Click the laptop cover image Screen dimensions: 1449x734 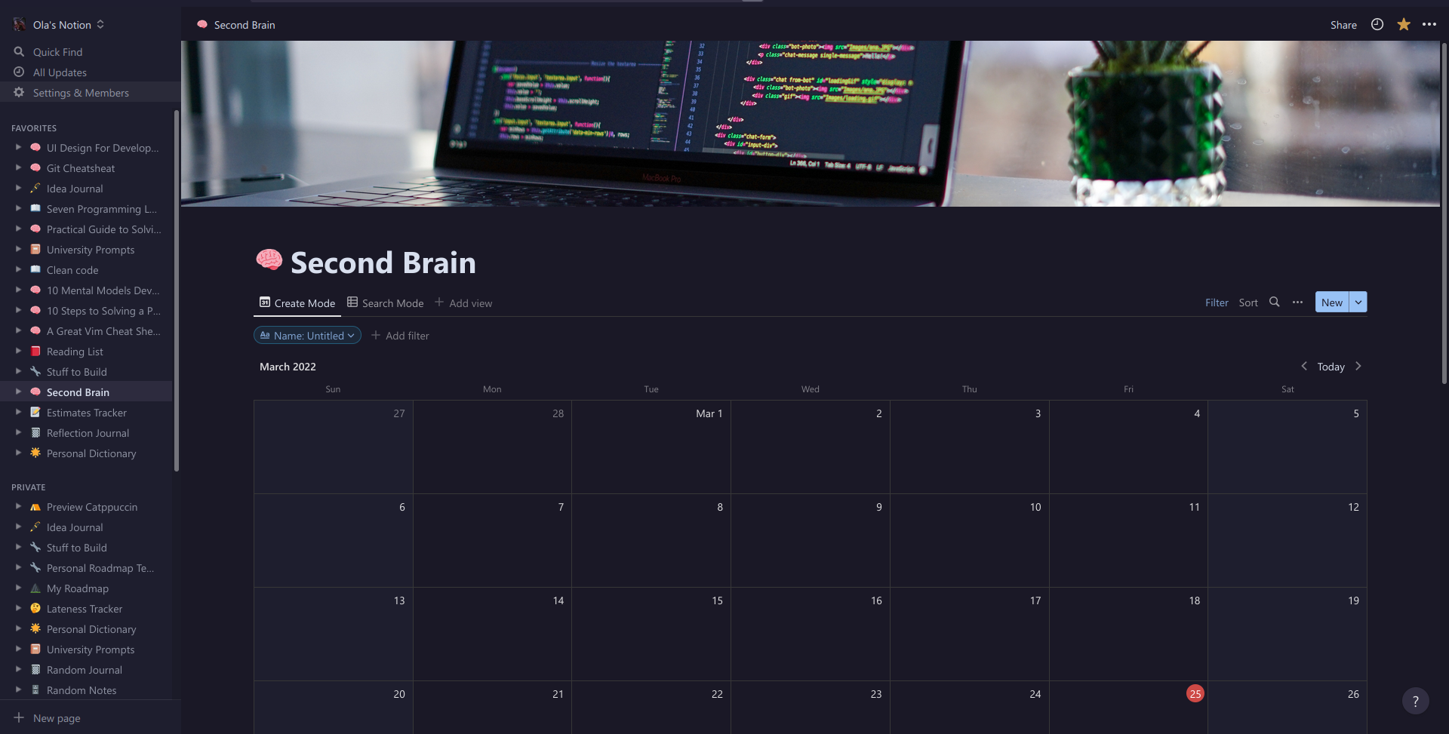811,123
